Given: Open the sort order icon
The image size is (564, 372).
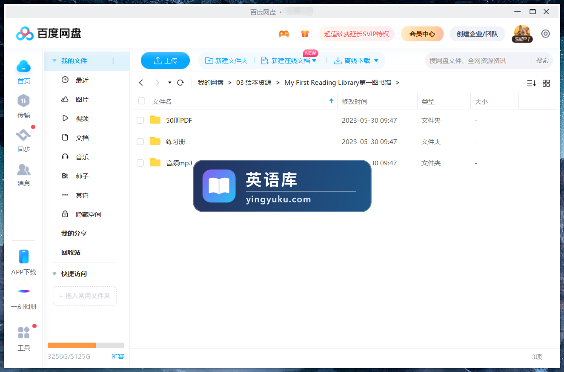Looking at the screenshot, I should pos(531,83).
